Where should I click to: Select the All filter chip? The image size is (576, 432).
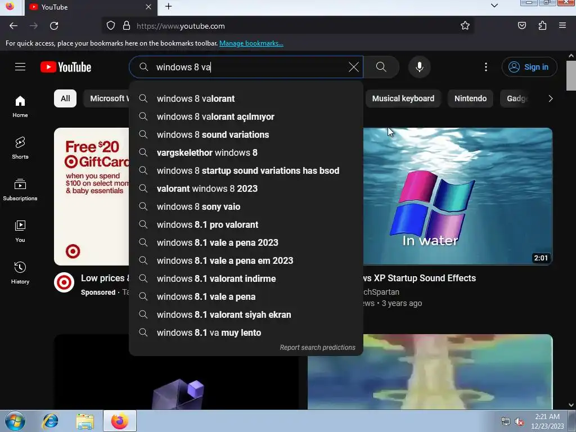pos(65,98)
